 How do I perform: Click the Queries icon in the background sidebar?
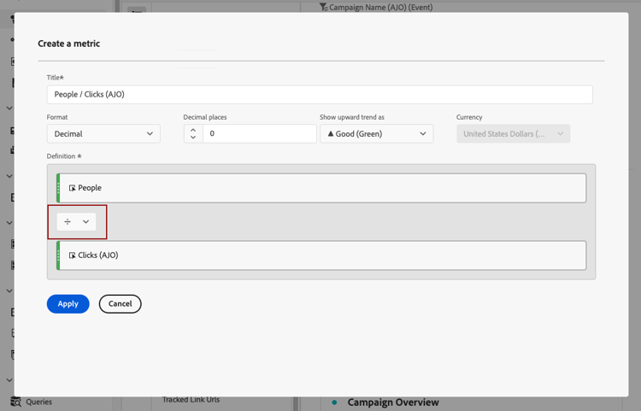pyautogui.click(x=16, y=402)
